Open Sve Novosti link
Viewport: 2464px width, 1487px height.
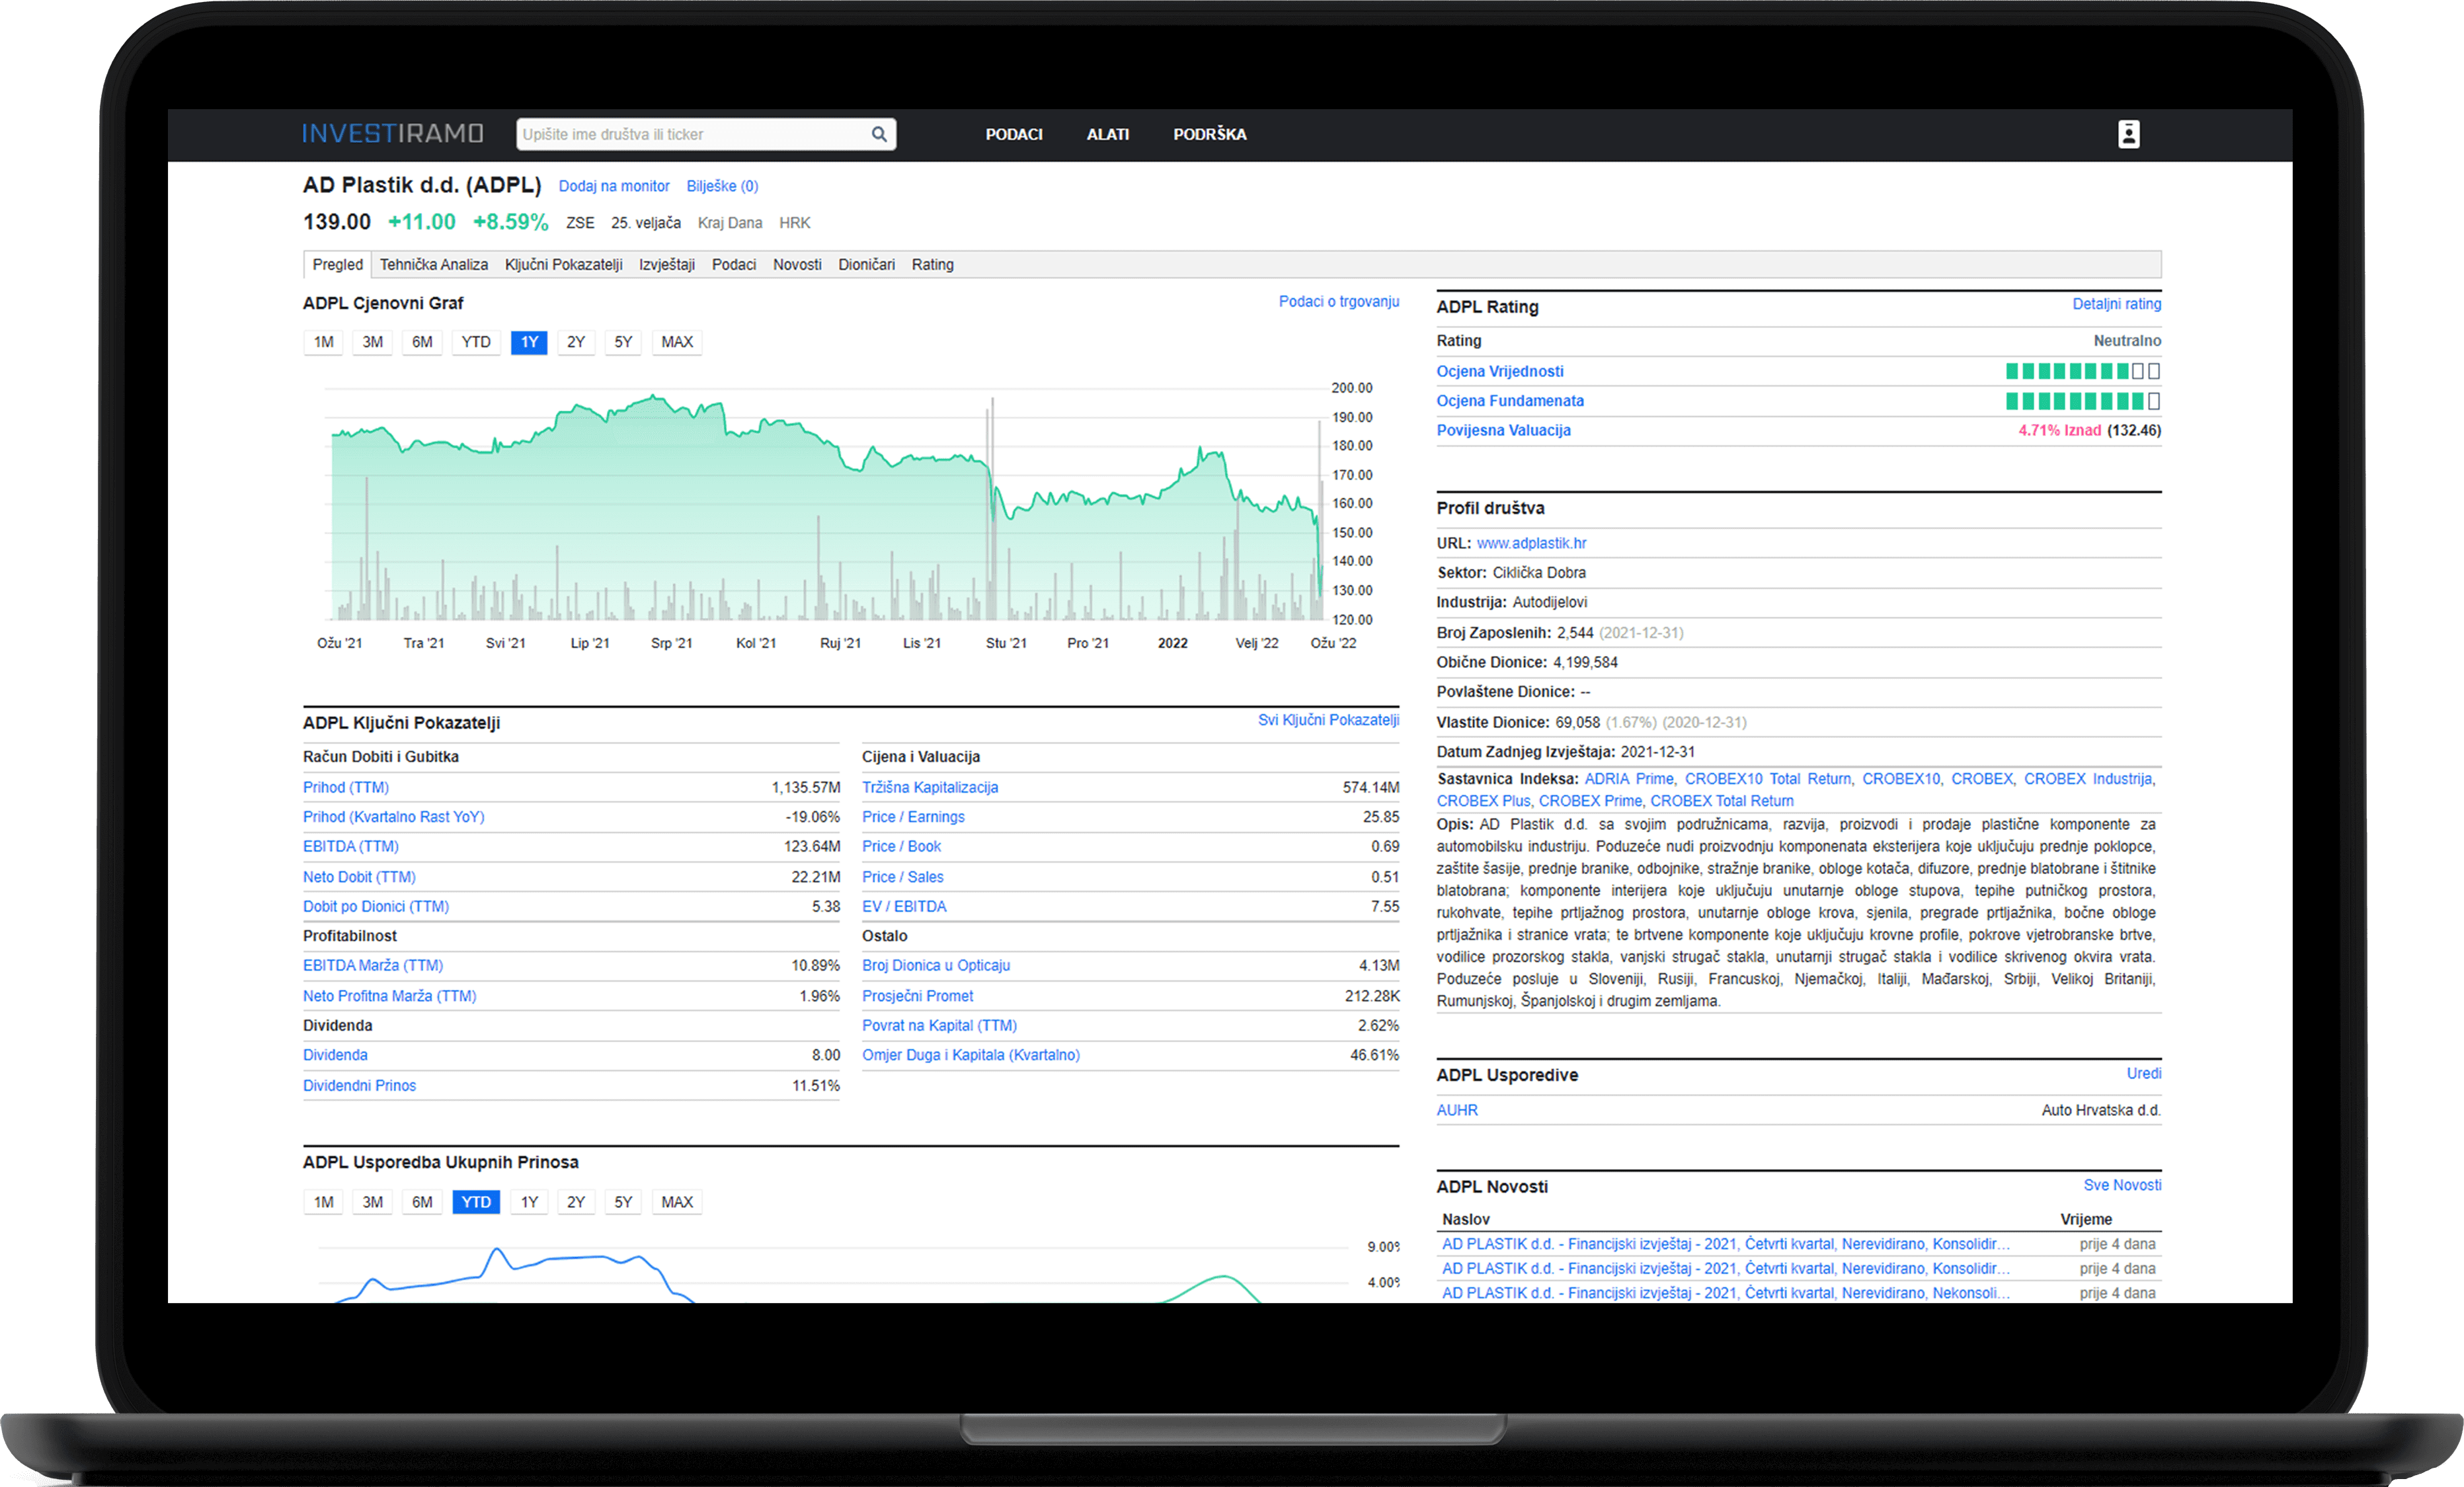click(x=2122, y=1185)
